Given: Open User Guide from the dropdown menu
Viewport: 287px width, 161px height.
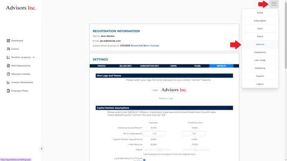Looking at the screenshot, I should (260, 60).
